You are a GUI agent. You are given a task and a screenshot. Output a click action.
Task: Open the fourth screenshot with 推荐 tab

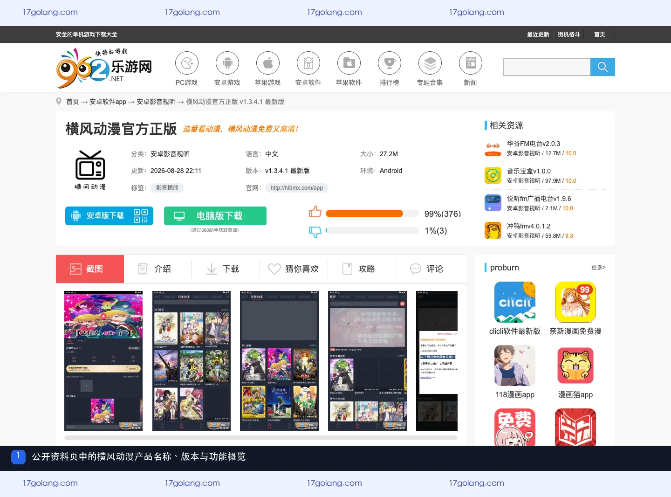click(367, 361)
